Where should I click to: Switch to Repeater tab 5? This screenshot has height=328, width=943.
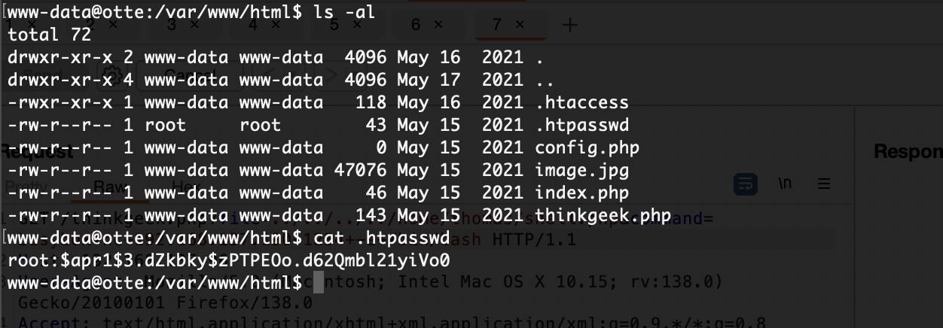point(334,25)
